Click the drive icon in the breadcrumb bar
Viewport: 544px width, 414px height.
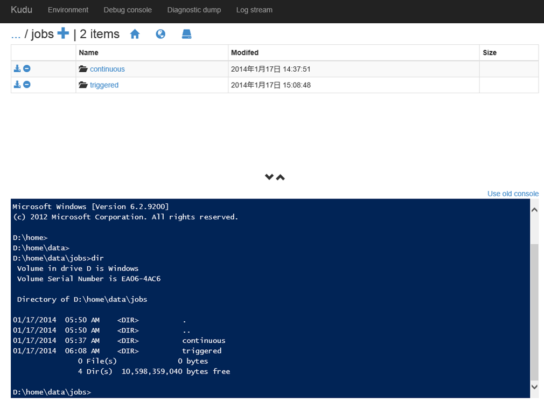[x=186, y=34]
